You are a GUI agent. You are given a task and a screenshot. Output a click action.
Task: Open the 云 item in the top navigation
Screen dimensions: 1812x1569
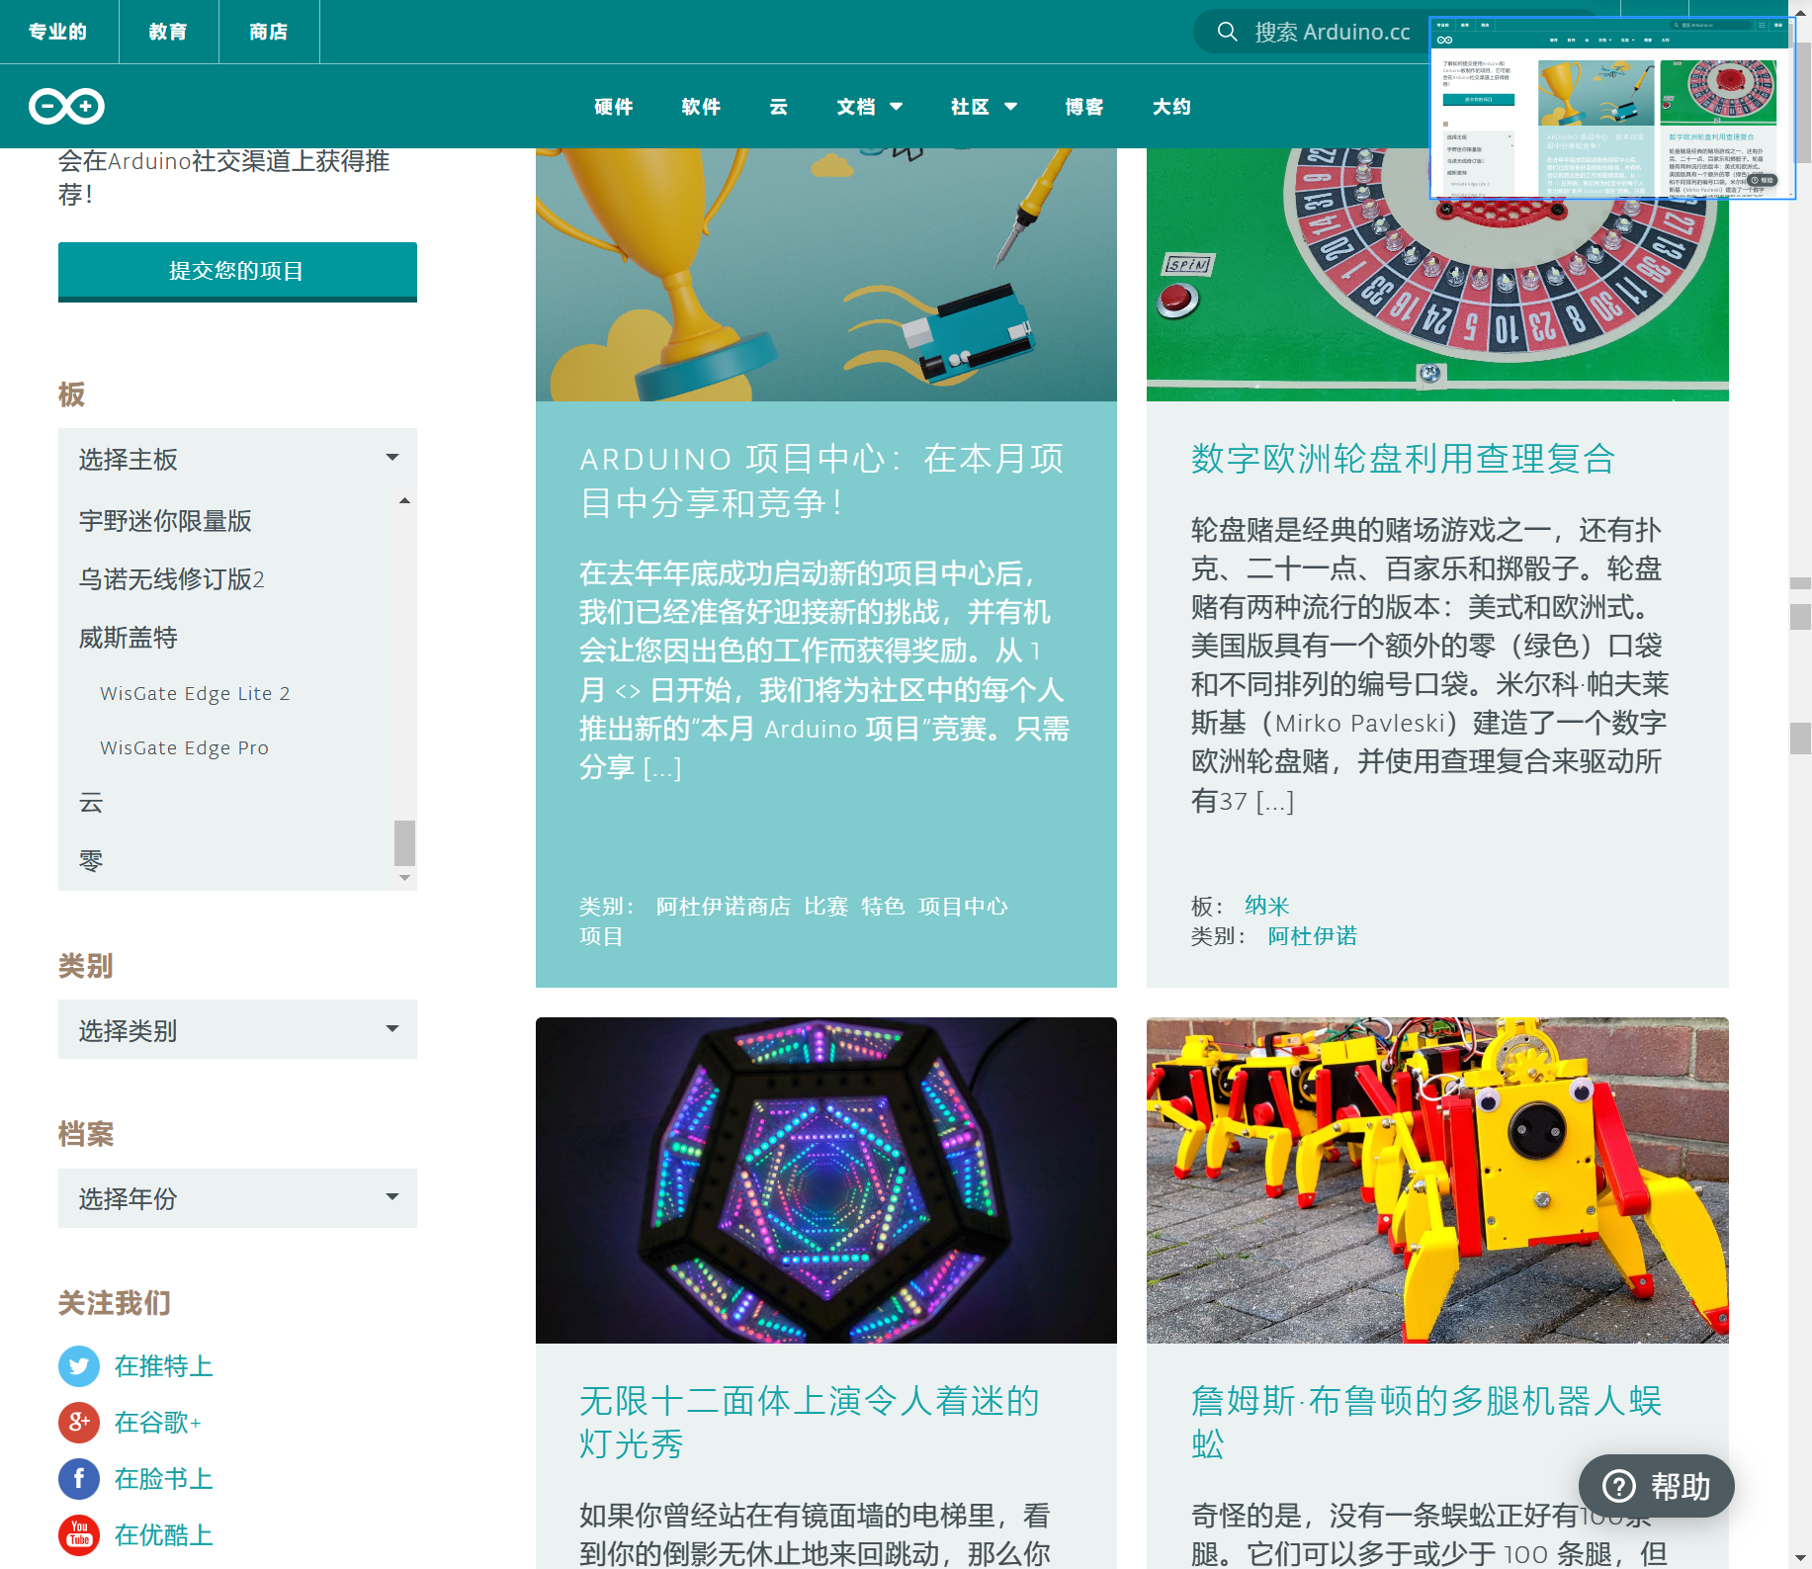pos(779,107)
